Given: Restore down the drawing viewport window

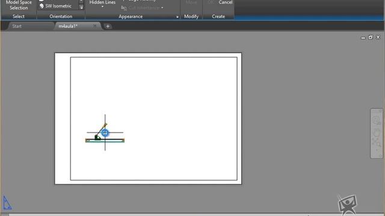Looking at the screenshot, I should (371, 37).
